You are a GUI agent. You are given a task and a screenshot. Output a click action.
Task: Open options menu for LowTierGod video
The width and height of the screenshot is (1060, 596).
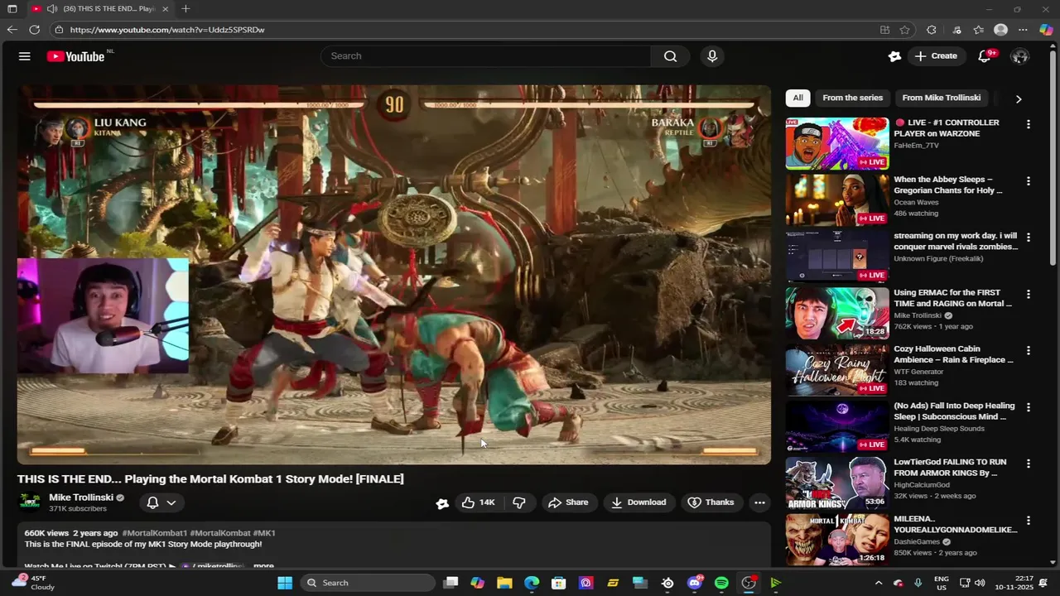pos(1029,464)
